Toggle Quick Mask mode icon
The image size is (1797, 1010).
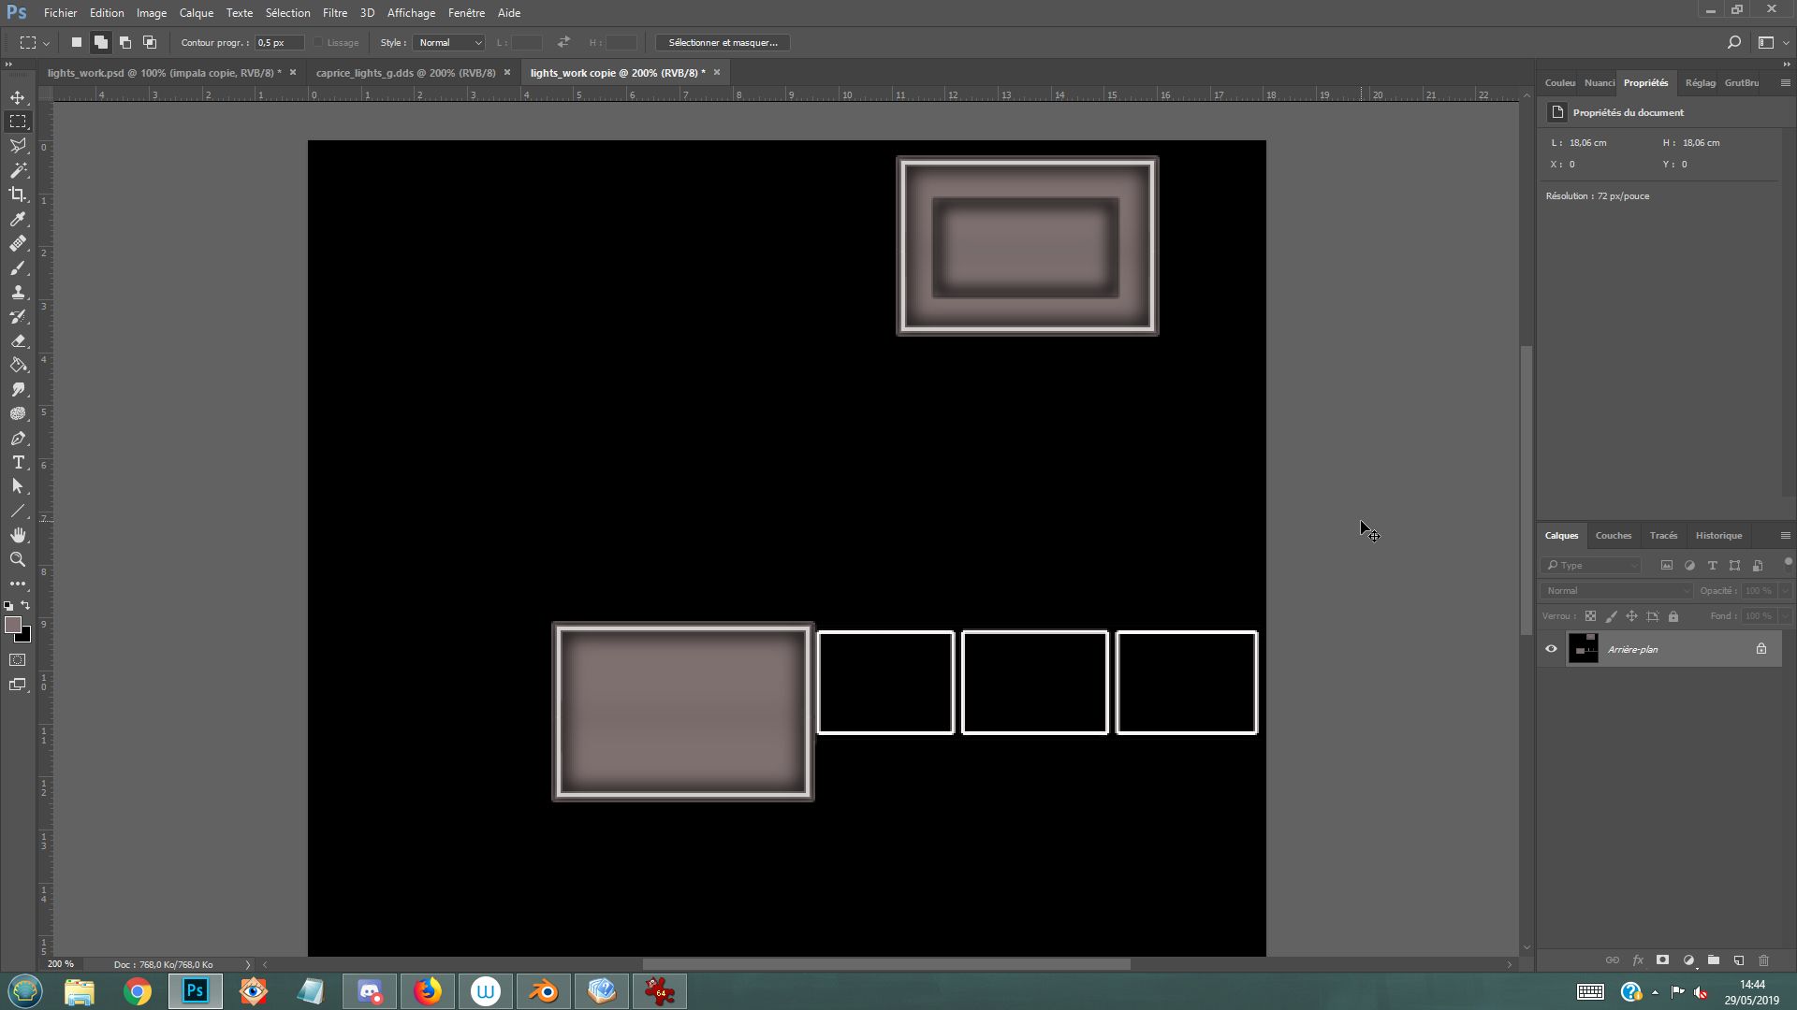coord(18,660)
